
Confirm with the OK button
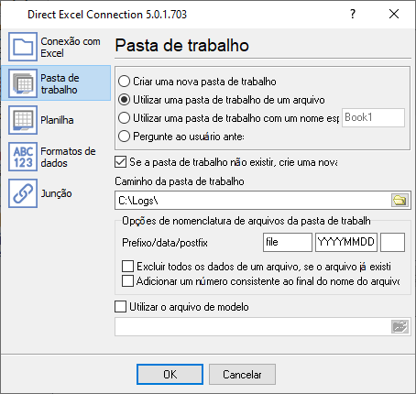pos(170,374)
